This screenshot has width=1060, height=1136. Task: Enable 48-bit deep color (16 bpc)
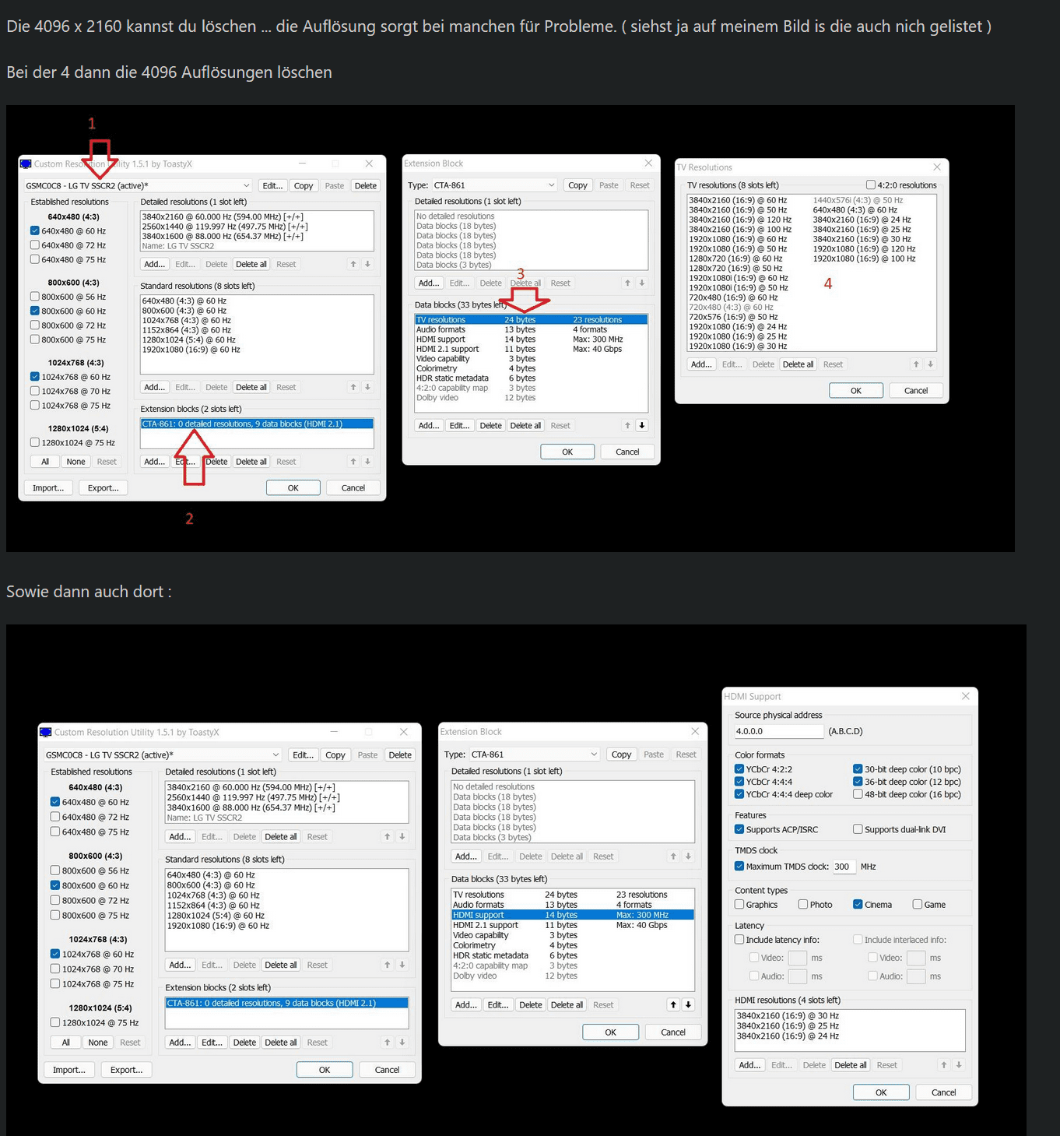click(x=858, y=794)
